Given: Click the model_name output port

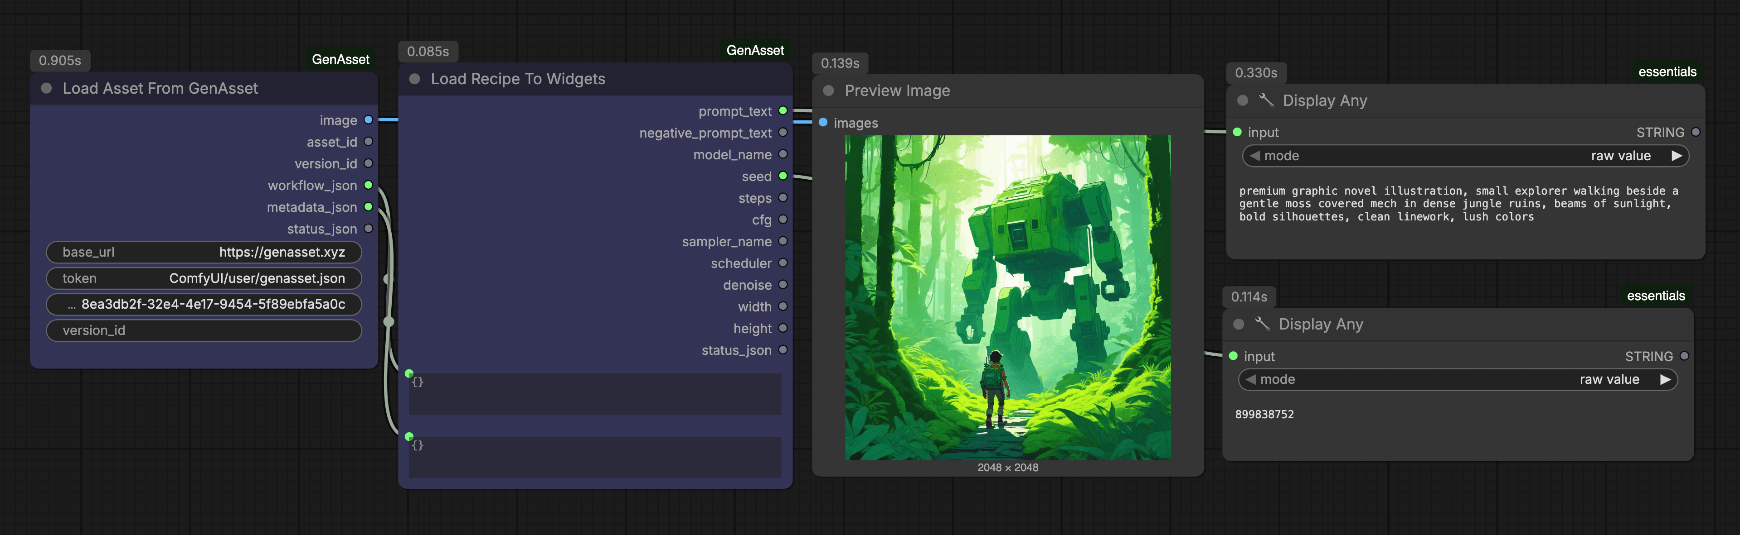Looking at the screenshot, I should (x=783, y=154).
